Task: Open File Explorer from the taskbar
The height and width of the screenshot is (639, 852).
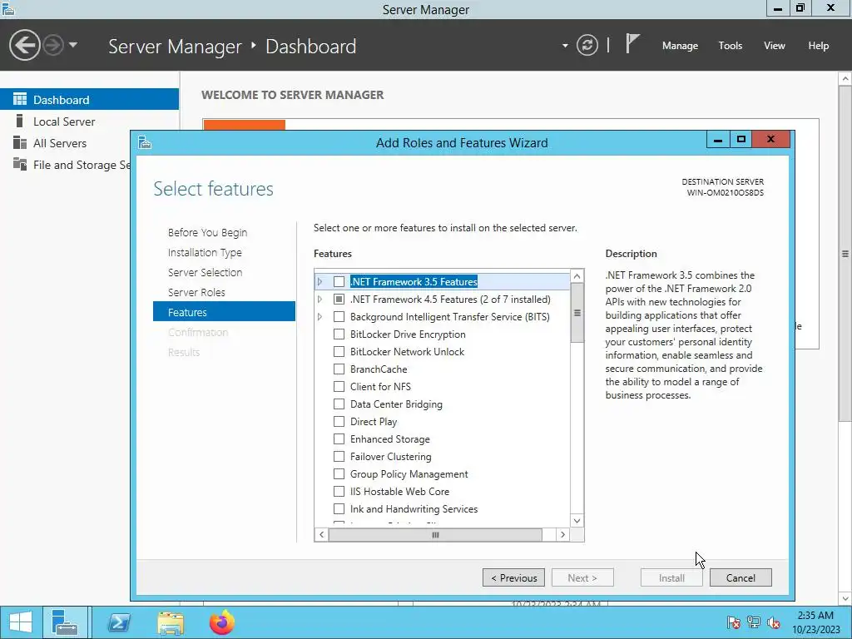Action: pyautogui.click(x=171, y=622)
